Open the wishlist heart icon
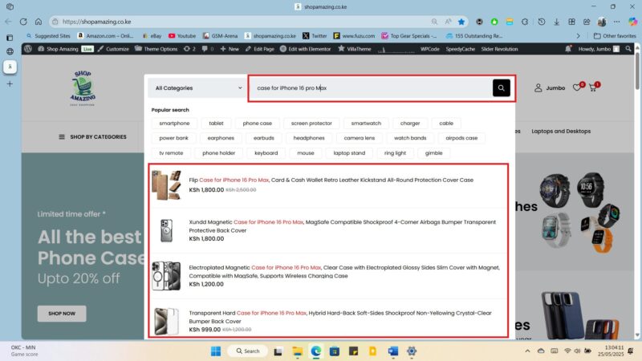This screenshot has height=361, width=642. (x=577, y=87)
